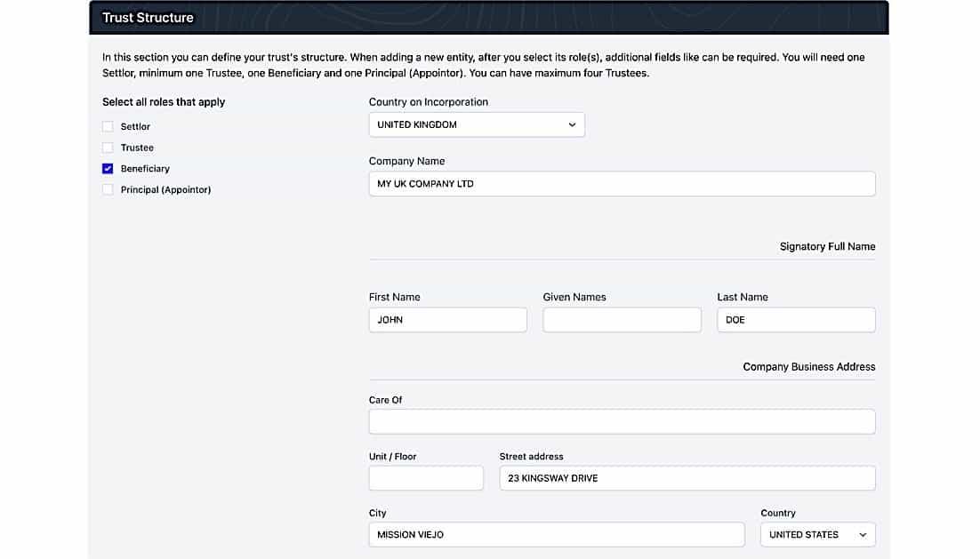The image size is (980, 559).
Task: Tick the Principal (Appointor) checkbox
Action: click(x=108, y=189)
